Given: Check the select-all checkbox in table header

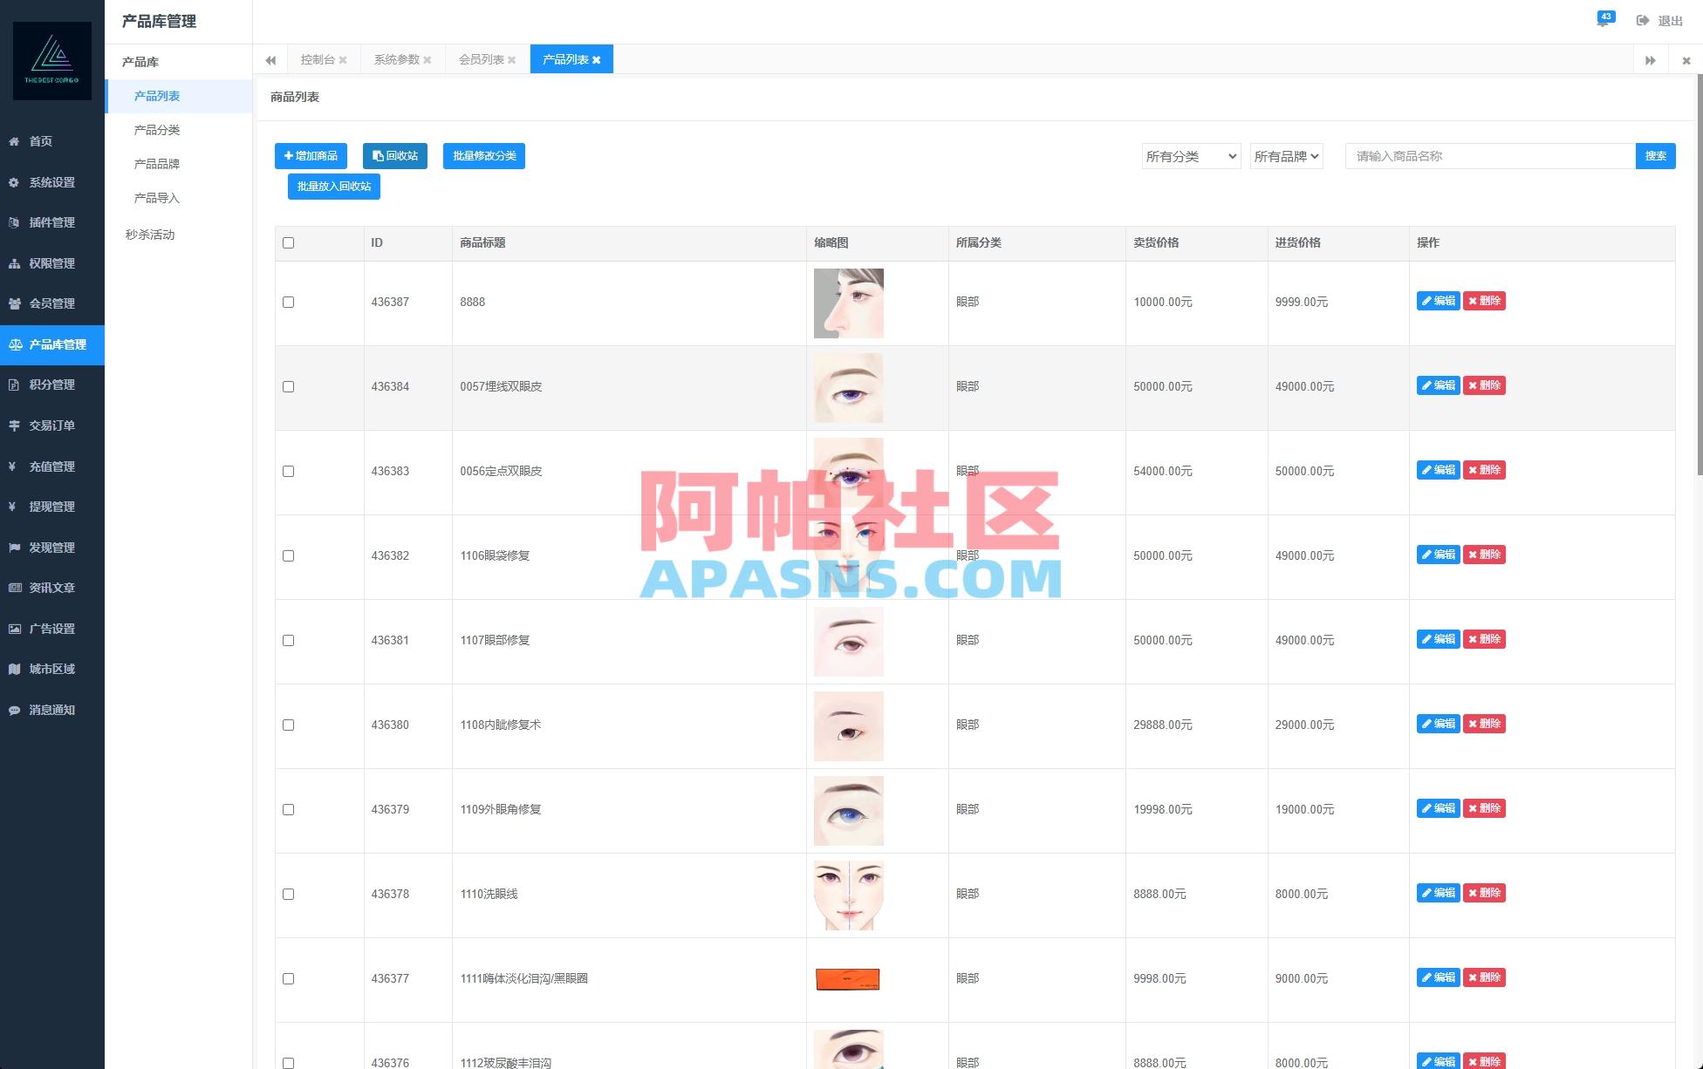Looking at the screenshot, I should (289, 243).
